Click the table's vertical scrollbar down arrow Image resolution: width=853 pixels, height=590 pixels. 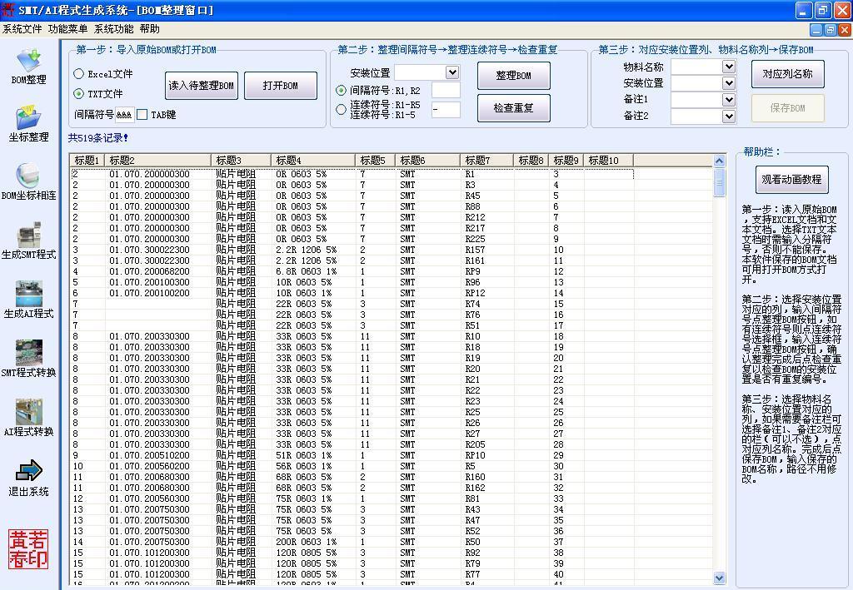point(720,578)
